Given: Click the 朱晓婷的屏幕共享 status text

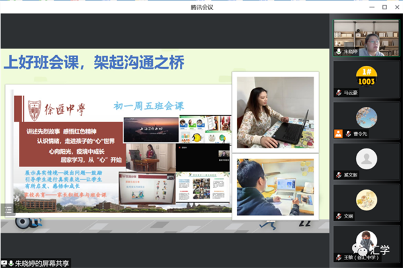Looking at the screenshot, I should (42, 263).
